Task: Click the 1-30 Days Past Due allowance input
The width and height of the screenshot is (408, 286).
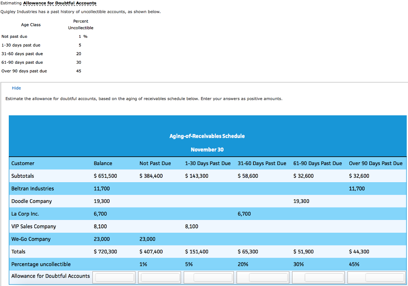Action: pos(208,277)
